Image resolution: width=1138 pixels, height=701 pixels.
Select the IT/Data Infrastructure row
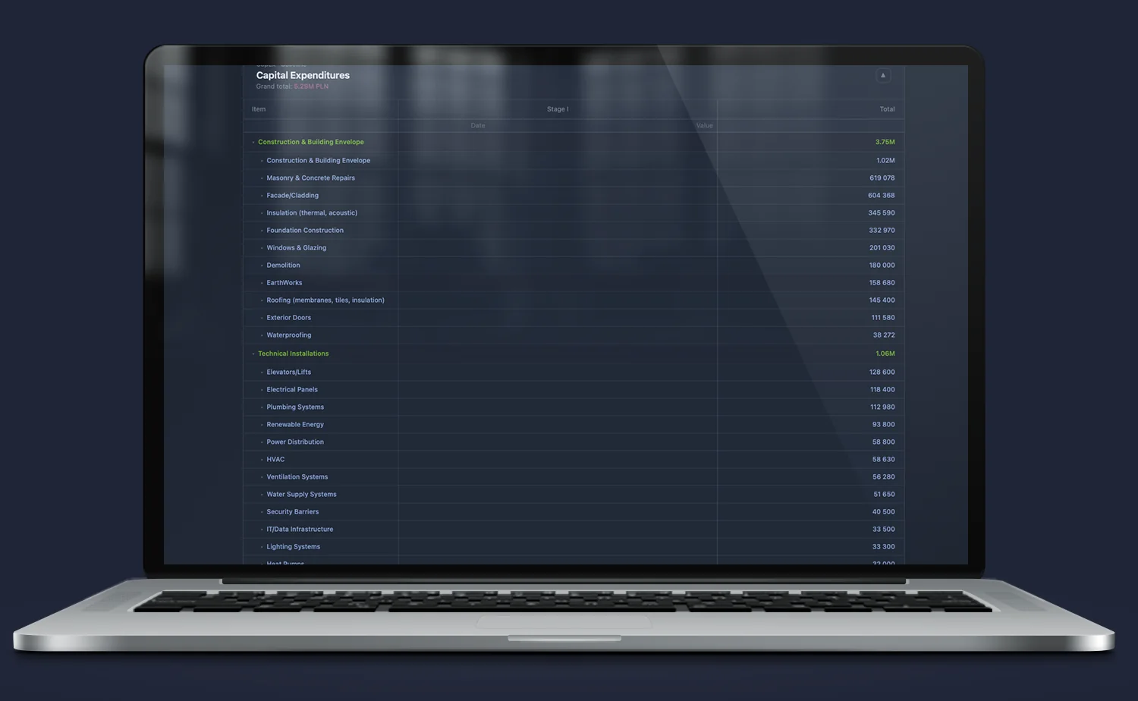574,530
